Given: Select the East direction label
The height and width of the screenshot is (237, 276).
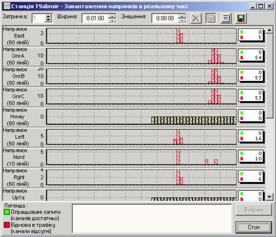Looking at the screenshot, I should point(19,36).
